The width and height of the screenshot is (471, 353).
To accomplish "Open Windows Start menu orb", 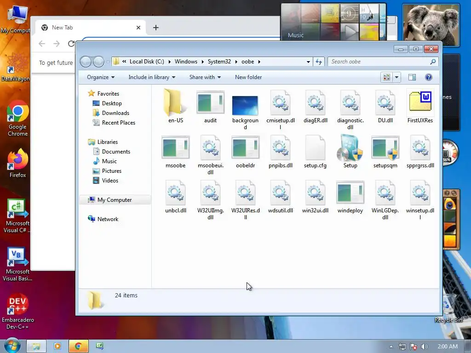I will tap(12, 346).
